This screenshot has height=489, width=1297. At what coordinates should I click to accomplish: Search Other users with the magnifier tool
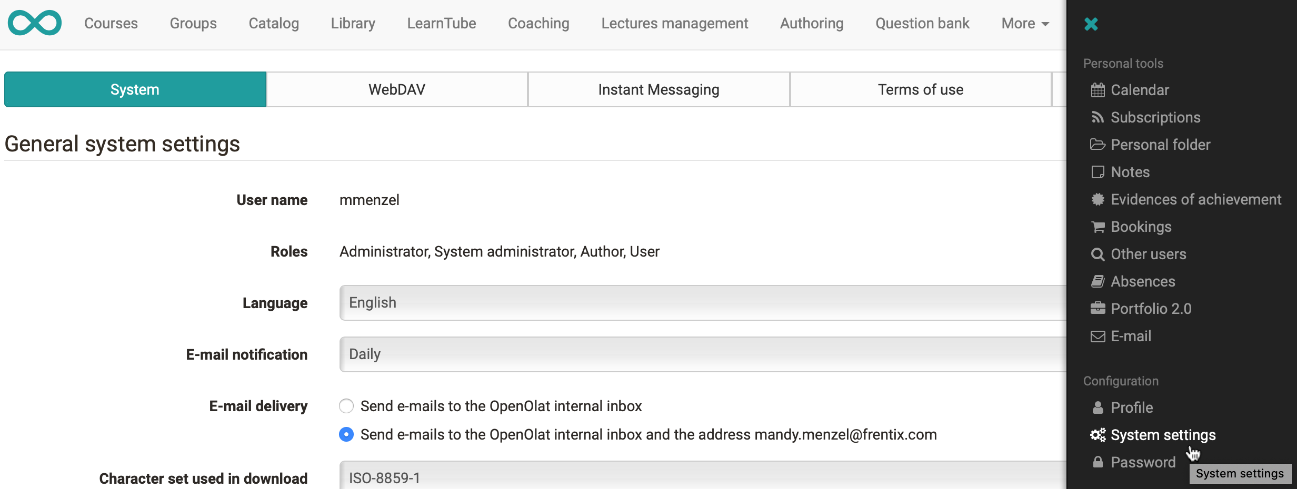point(1148,254)
